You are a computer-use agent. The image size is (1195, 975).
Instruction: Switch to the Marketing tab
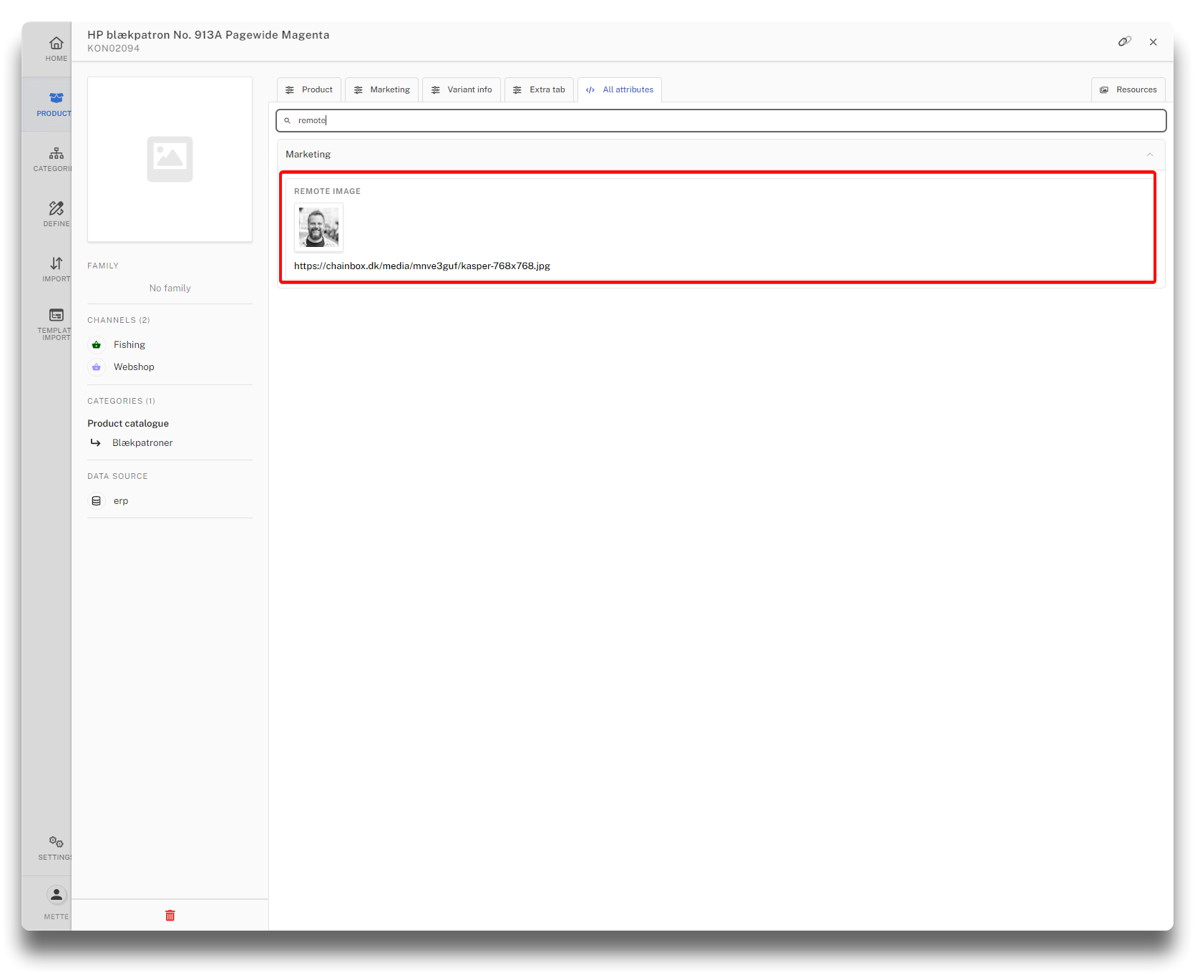pos(382,89)
